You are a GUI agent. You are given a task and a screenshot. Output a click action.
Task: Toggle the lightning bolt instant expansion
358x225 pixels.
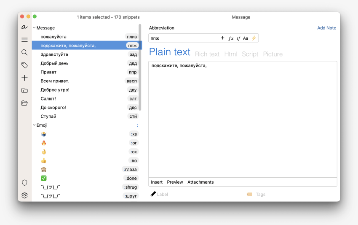pos(254,38)
